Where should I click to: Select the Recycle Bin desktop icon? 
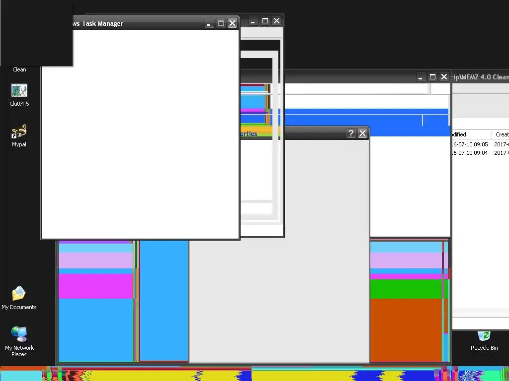click(484, 340)
